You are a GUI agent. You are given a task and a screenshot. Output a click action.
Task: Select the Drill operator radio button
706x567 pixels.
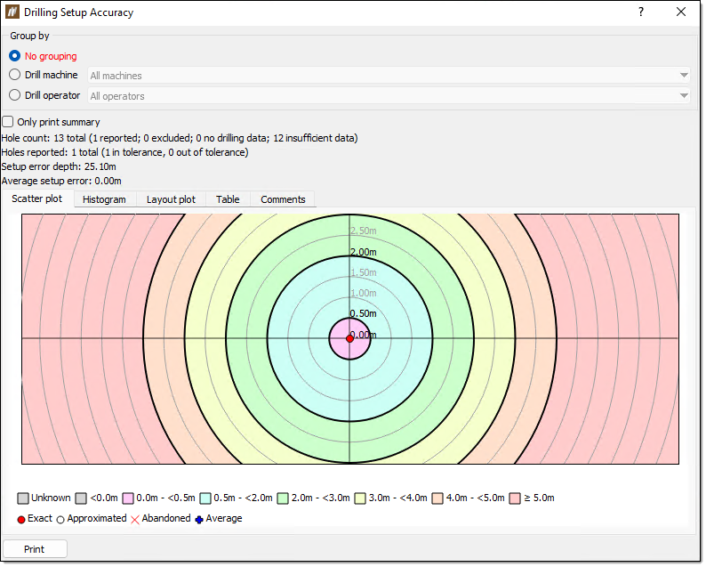coord(14,95)
